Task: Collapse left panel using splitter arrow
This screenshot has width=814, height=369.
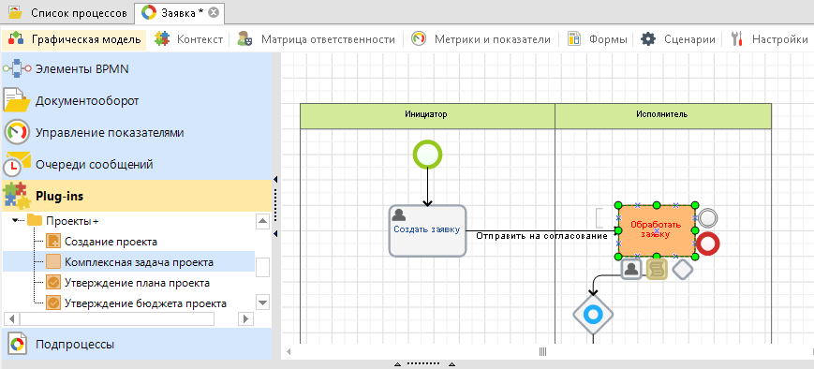Action: tap(275, 180)
